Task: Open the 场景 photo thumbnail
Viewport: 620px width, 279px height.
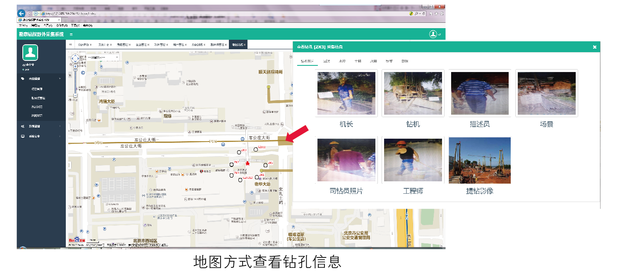Action: coord(547,93)
